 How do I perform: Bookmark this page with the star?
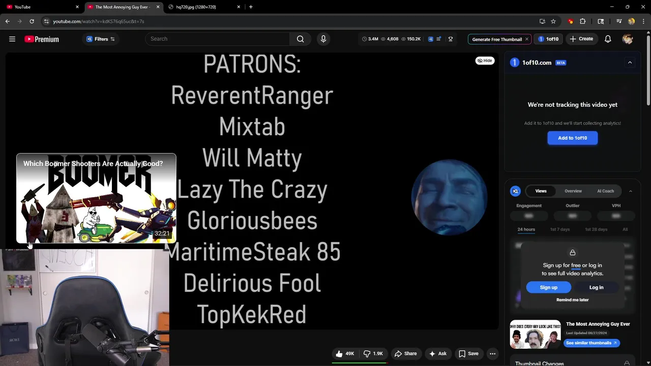point(553,21)
